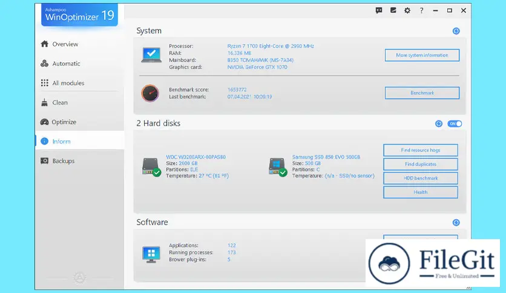Start the Benchmark button
The image size is (506, 293).
click(x=422, y=93)
